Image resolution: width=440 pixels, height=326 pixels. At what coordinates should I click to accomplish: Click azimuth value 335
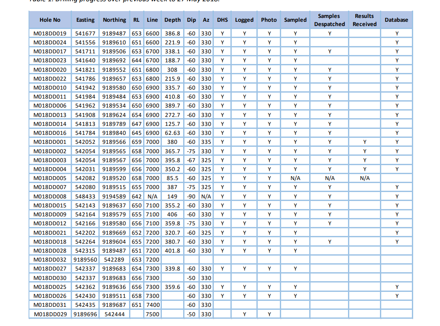[206, 142]
